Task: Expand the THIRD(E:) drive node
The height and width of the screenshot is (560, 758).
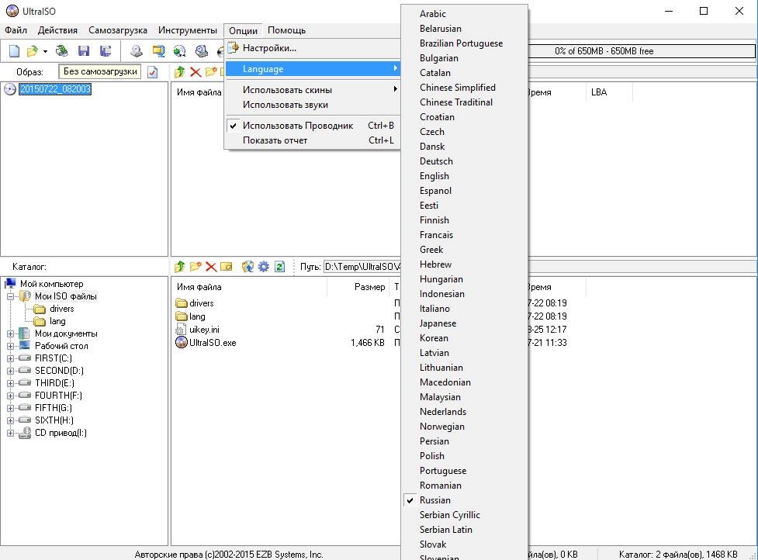Action: click(x=10, y=384)
